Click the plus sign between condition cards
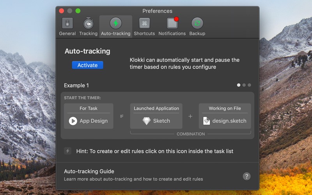The height and width of the screenshot is (195, 312). tap(190, 116)
